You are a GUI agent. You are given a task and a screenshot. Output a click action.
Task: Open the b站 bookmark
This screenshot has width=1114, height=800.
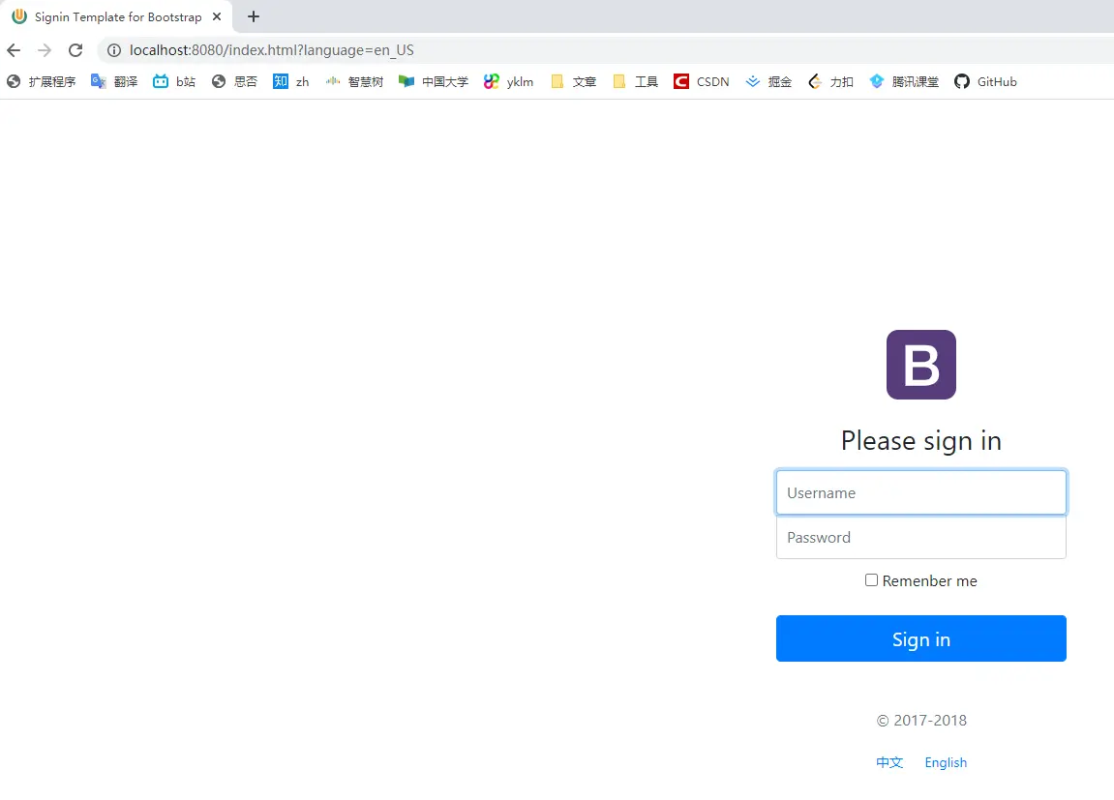click(x=174, y=81)
